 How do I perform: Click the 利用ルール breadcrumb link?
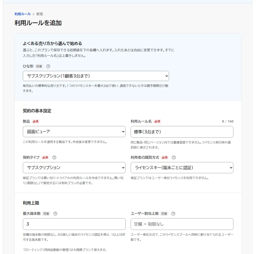tap(23, 14)
